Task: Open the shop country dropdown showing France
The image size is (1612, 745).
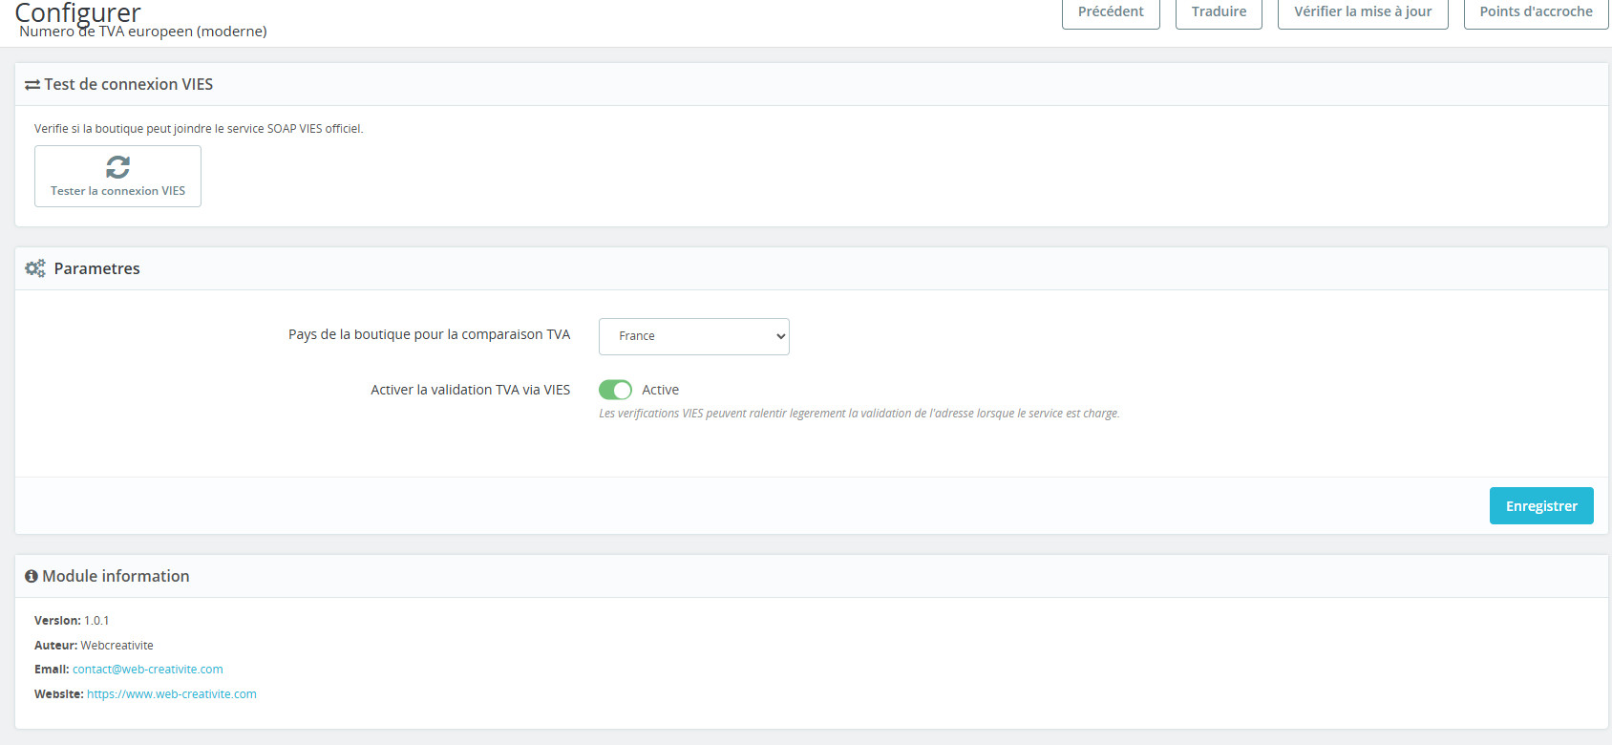Action: pyautogui.click(x=693, y=336)
